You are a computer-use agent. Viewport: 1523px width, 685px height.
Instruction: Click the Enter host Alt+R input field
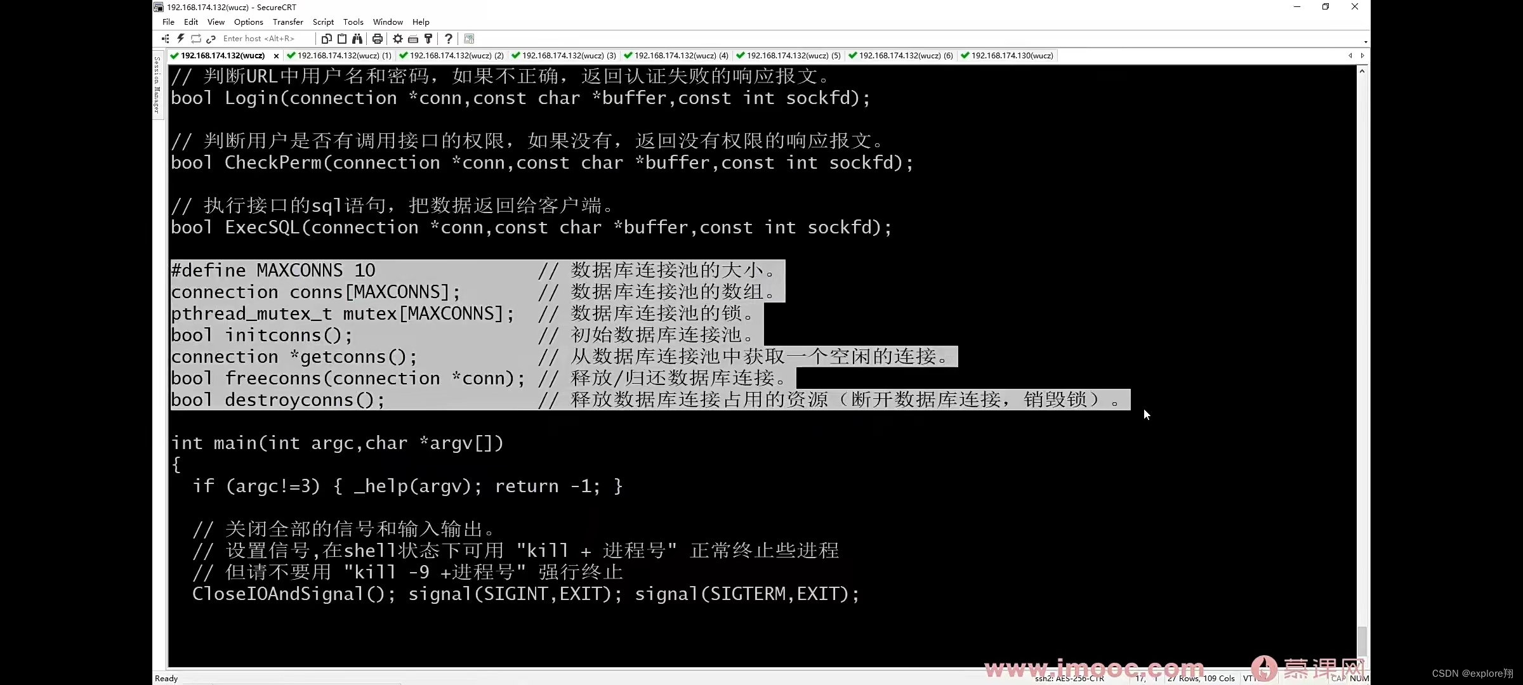[x=262, y=39]
